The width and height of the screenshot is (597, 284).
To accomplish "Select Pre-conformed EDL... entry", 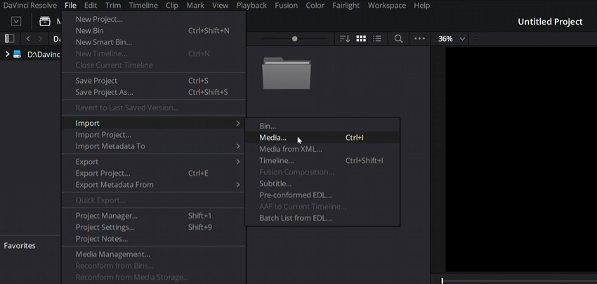I will (x=322, y=195).
